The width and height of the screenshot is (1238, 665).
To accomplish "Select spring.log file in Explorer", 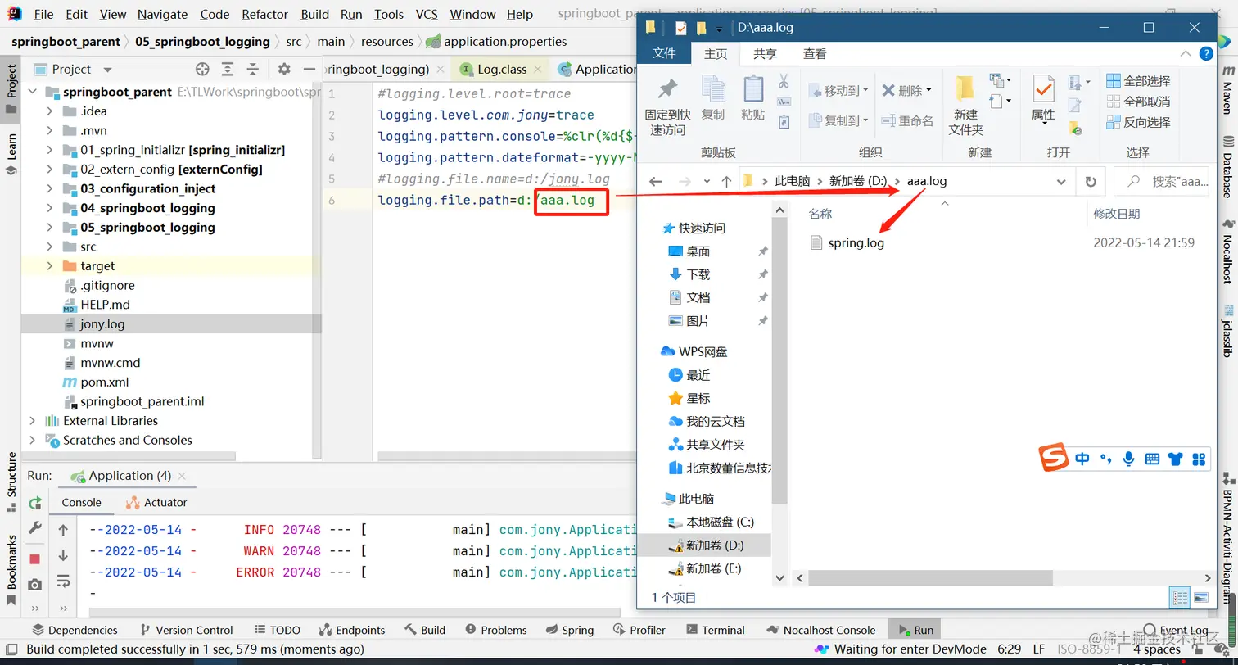I will click(856, 242).
